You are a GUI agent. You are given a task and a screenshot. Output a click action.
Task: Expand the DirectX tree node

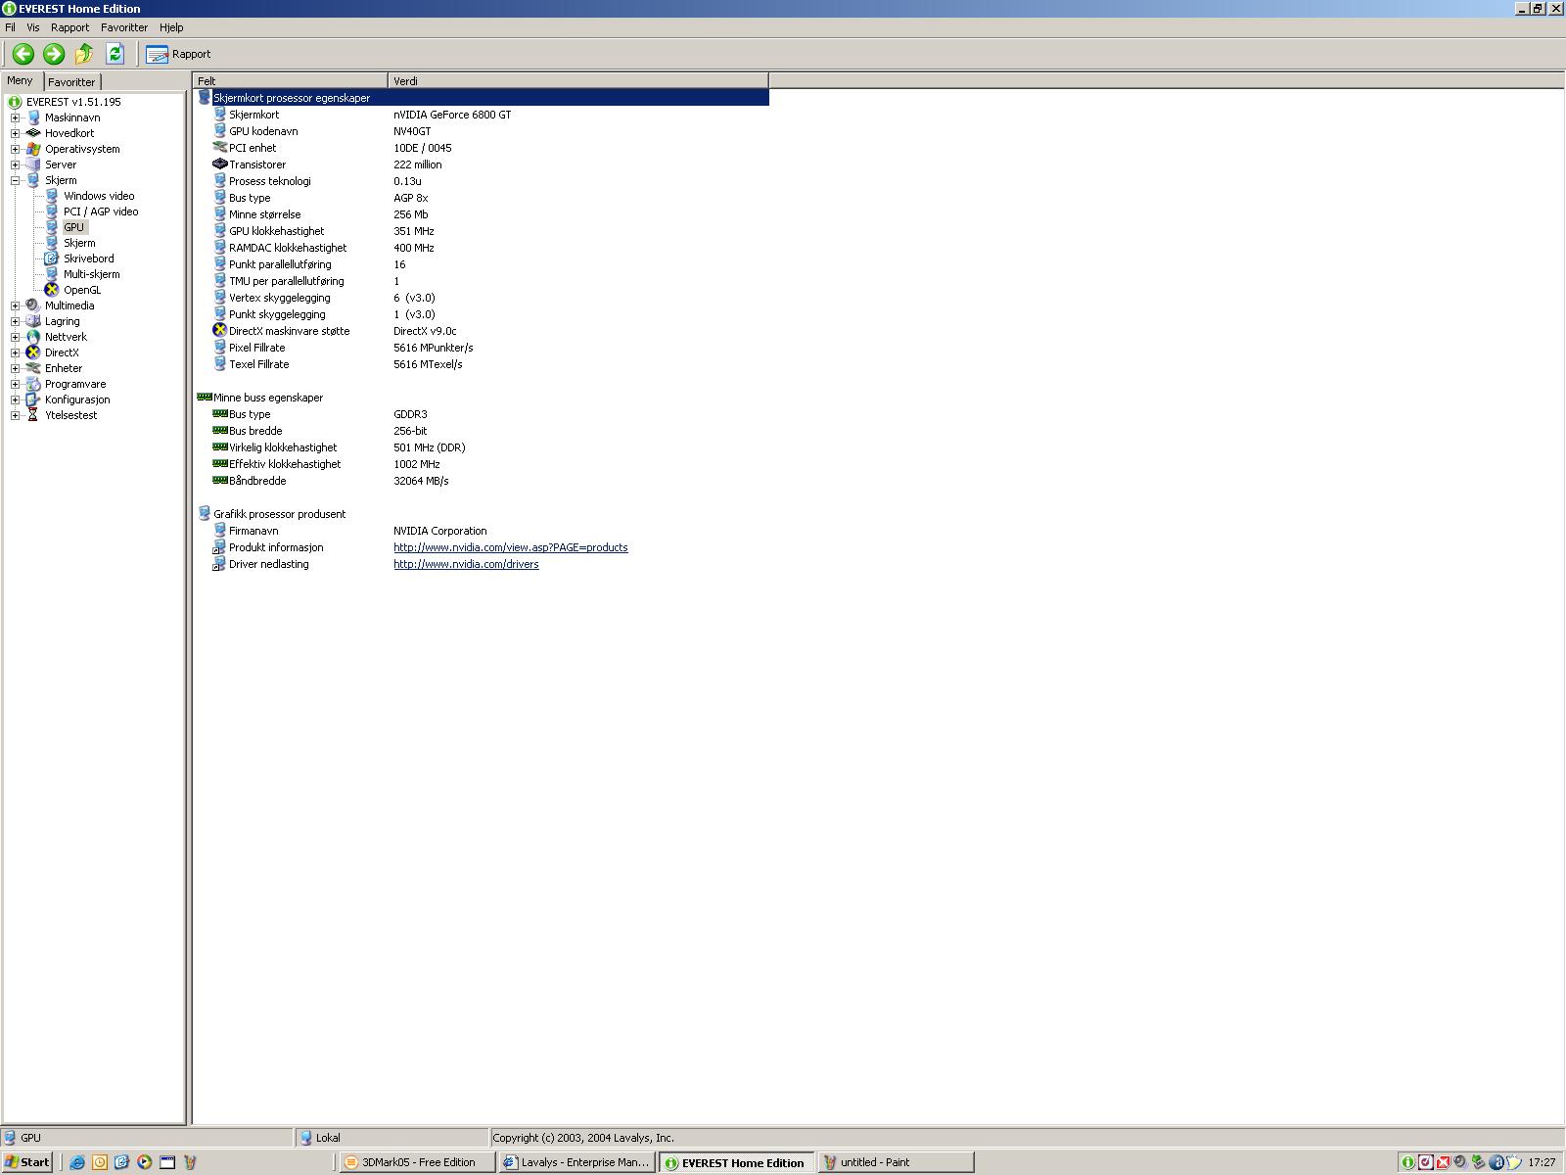(x=16, y=352)
